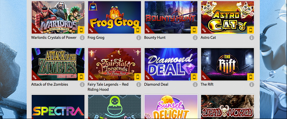Image resolution: width=287 pixels, height=119 pixels.
Task: Show info for Bounty Hunt game
Action: pyautogui.click(x=195, y=38)
